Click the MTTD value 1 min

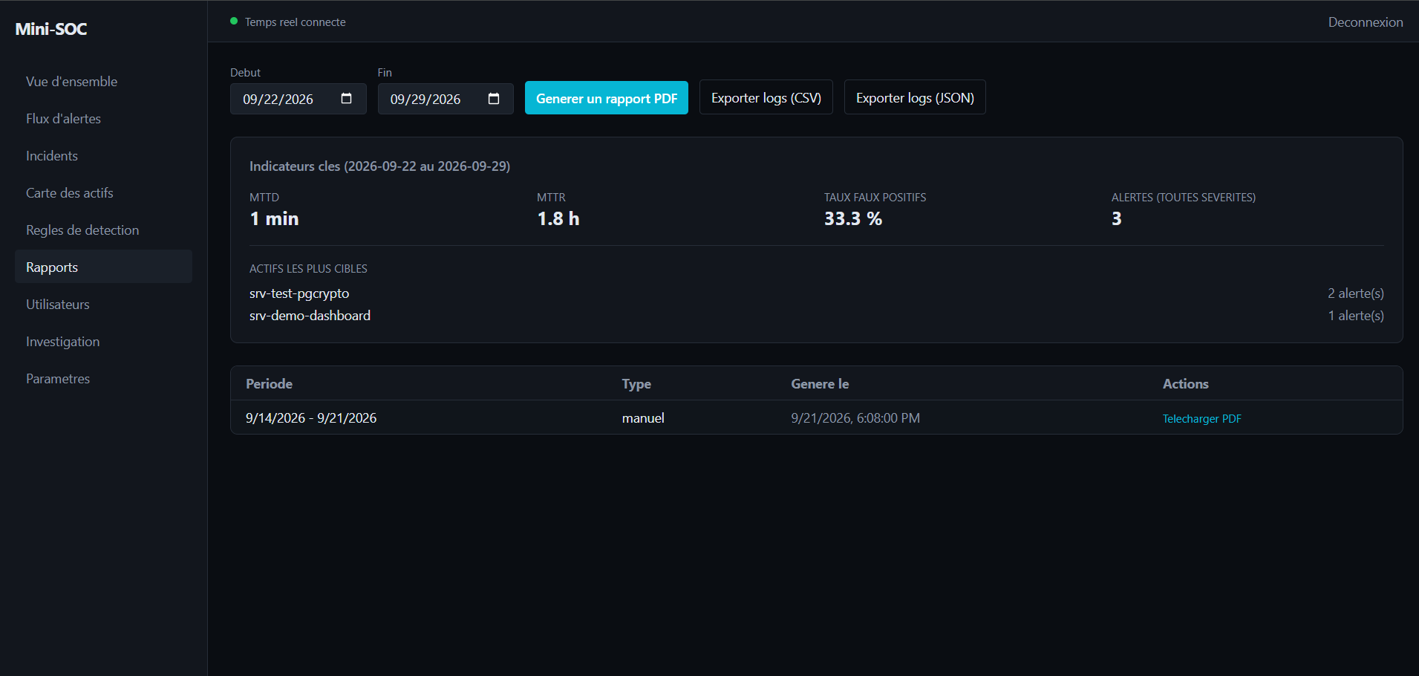(274, 218)
